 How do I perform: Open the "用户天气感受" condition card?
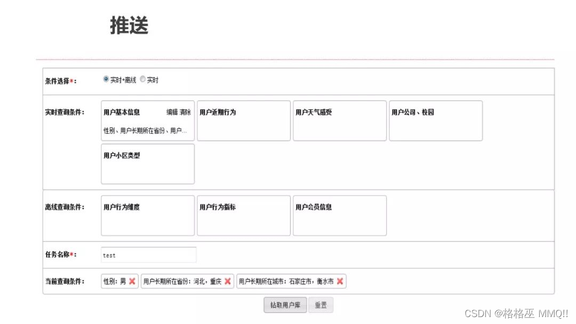tap(340, 120)
